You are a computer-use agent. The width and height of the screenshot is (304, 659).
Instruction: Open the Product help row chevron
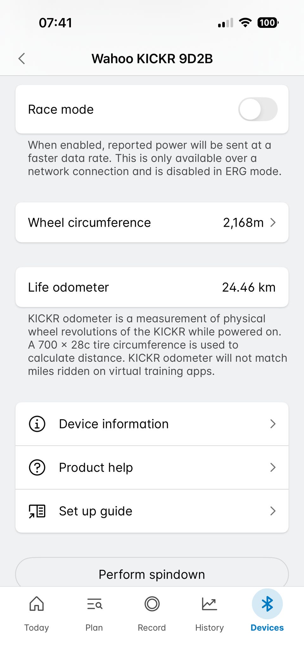point(273,467)
